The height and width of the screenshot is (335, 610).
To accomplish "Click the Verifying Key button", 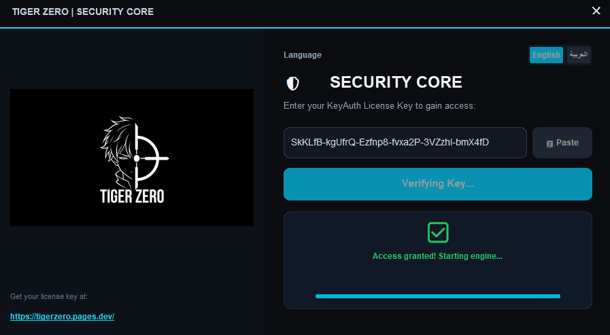I will point(438,184).
